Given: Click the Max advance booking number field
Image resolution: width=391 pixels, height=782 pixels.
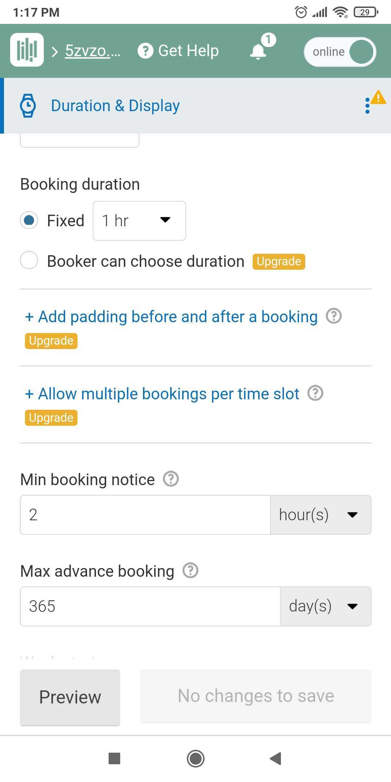Looking at the screenshot, I should click(x=150, y=606).
